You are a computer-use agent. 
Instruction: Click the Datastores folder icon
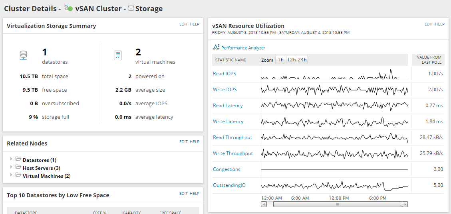click(18, 159)
